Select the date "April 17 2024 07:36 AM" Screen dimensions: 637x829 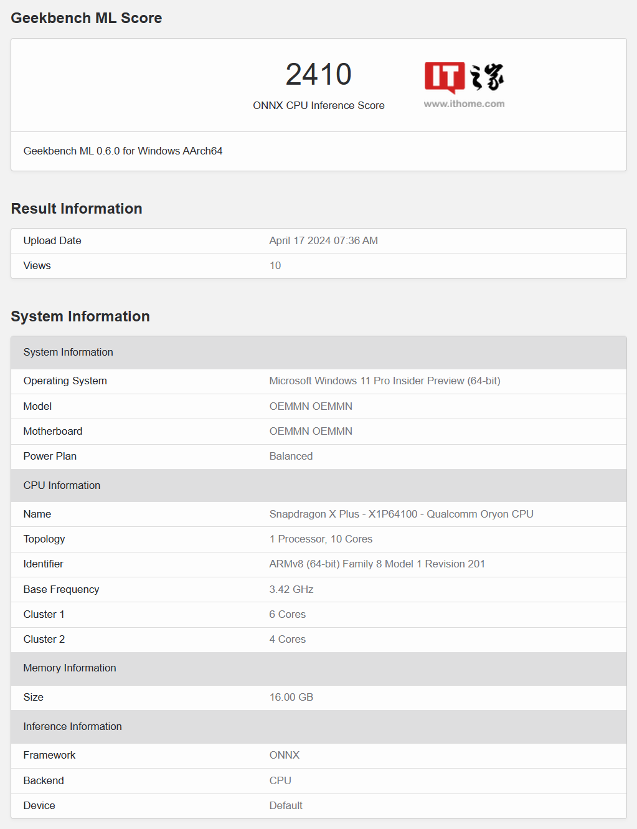324,241
